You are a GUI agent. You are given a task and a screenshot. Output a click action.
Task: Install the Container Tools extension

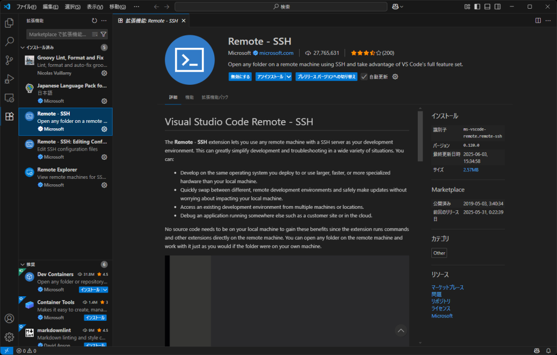[x=95, y=317]
